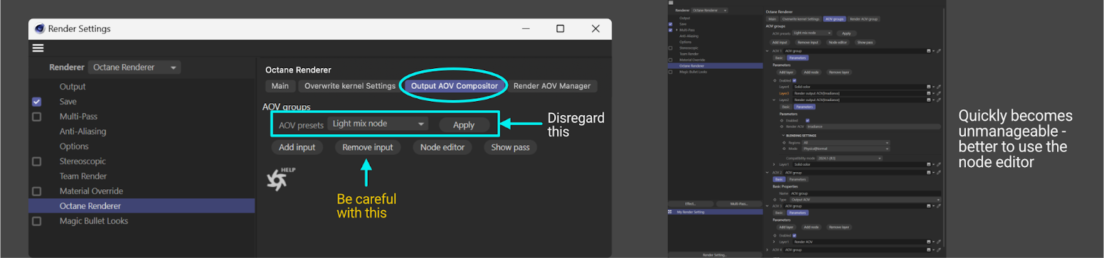Click the Render Setting... button at bottom

click(x=714, y=255)
